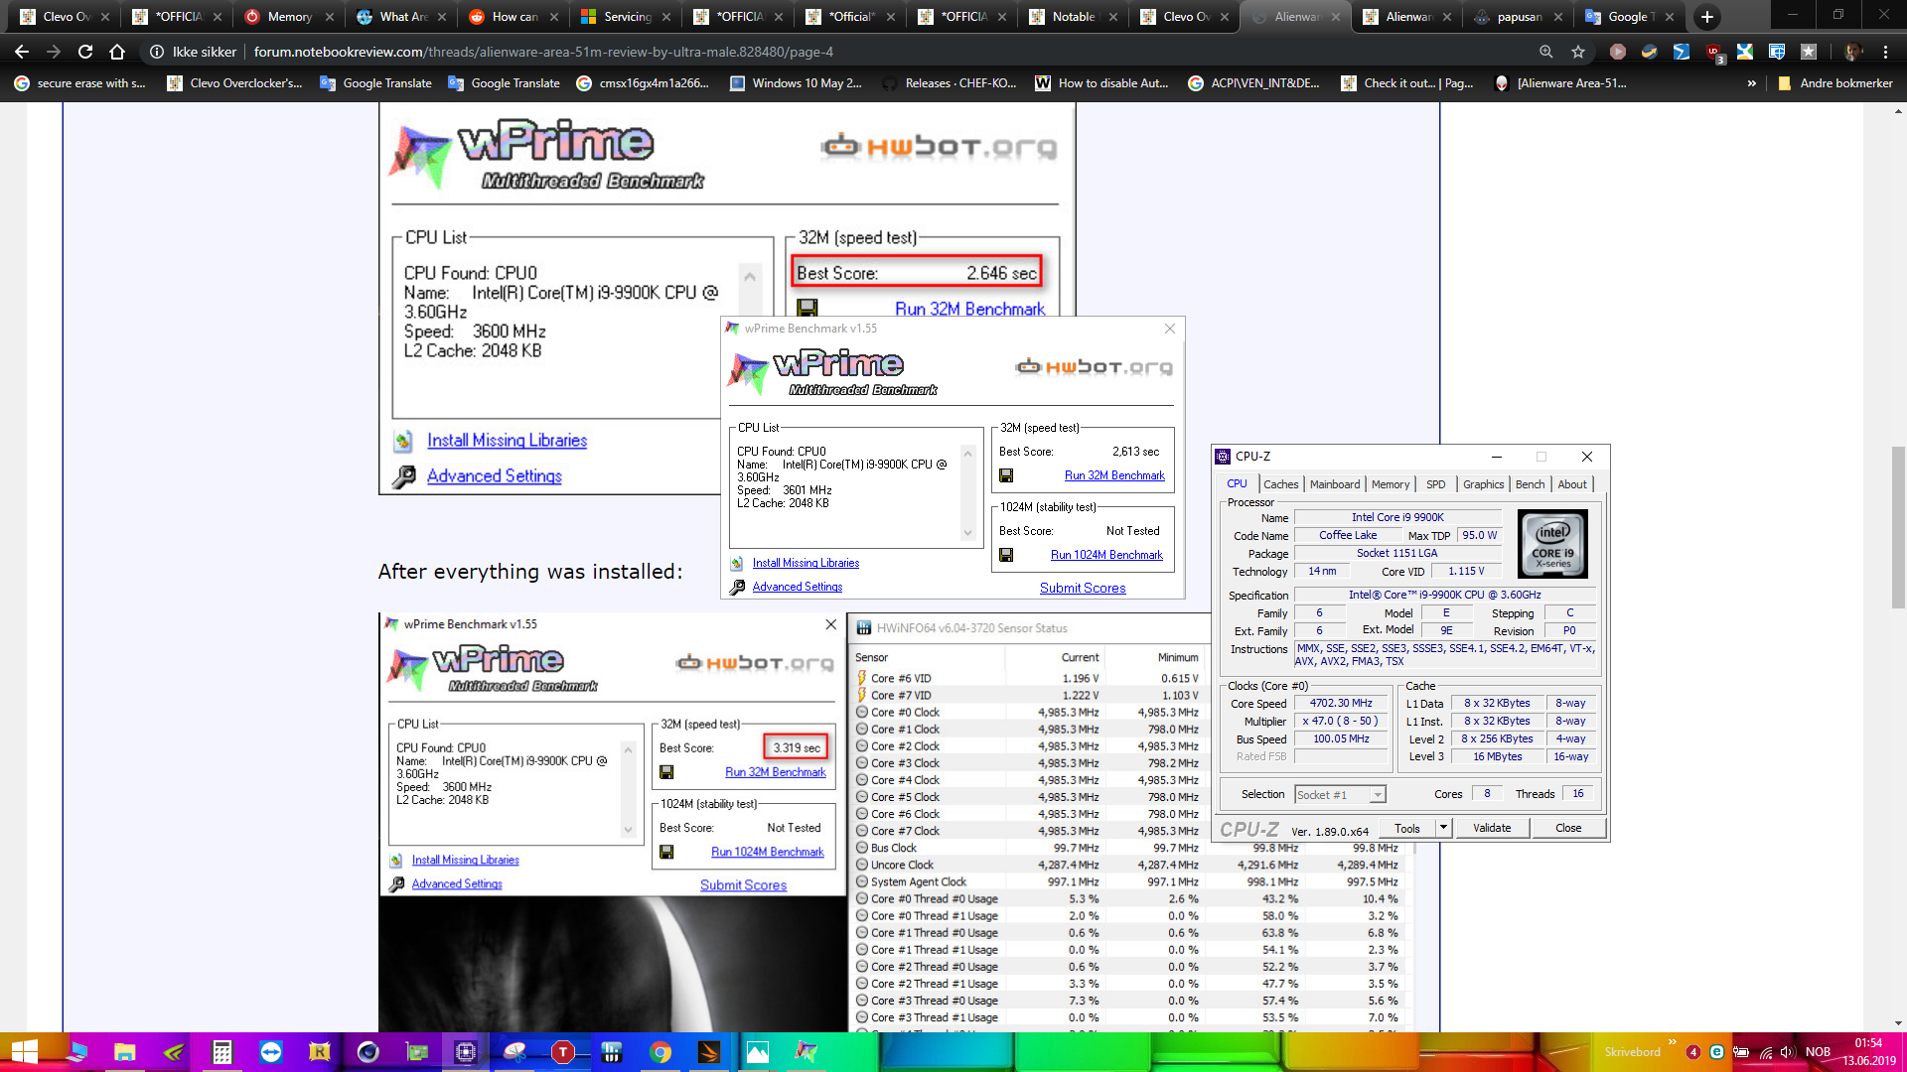Viewport: 1907px width, 1072px height.
Task: Click the Close button in CPU-Z
Action: 1568,828
